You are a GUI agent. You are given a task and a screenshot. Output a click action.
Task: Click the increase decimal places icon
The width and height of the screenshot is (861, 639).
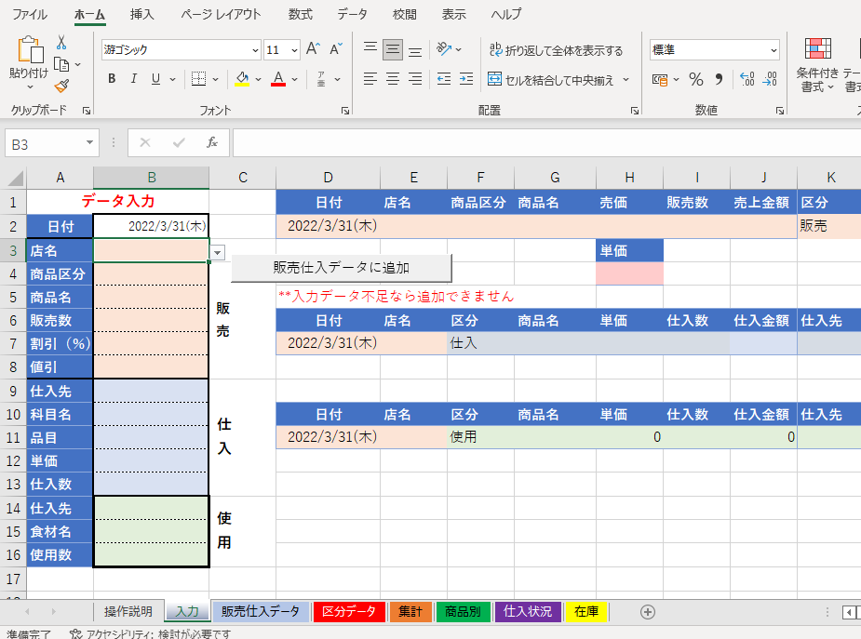747,80
